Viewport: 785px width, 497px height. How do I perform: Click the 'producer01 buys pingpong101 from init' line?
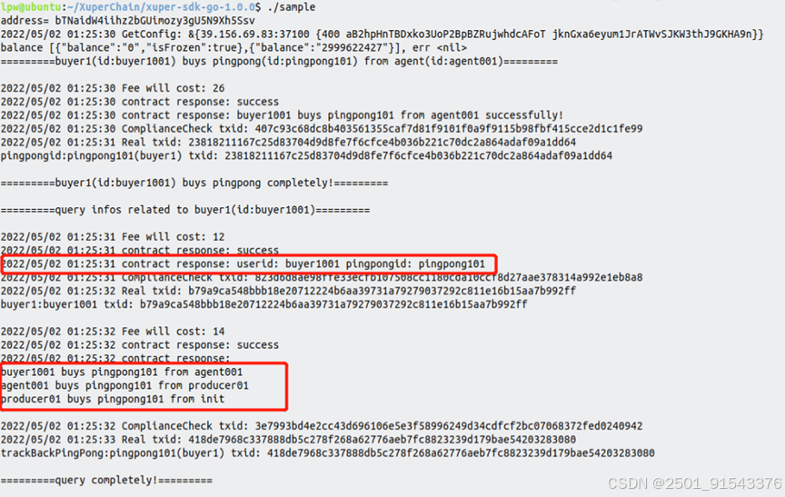113,399
